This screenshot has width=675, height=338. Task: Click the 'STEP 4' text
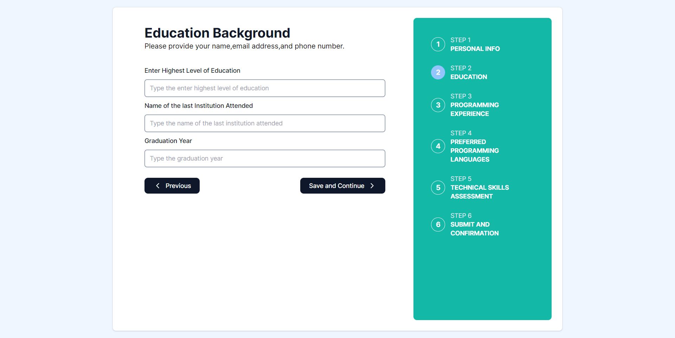click(461, 133)
